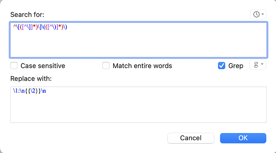276x153 pixels.
Task: Cancel the find and replace dialog
Action: tap(191, 138)
